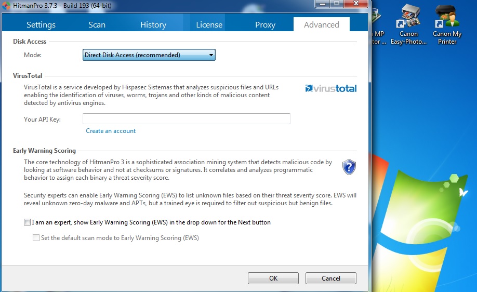Open the Settings tab

[x=41, y=24]
